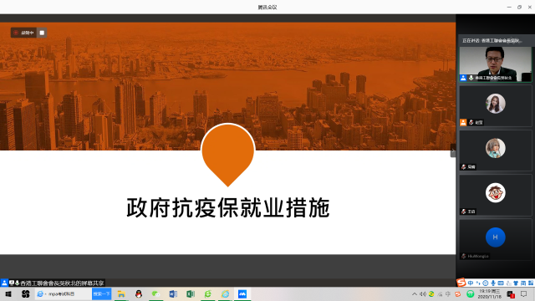Collapse the participant video side panel
The image size is (535, 301).
tap(453, 152)
